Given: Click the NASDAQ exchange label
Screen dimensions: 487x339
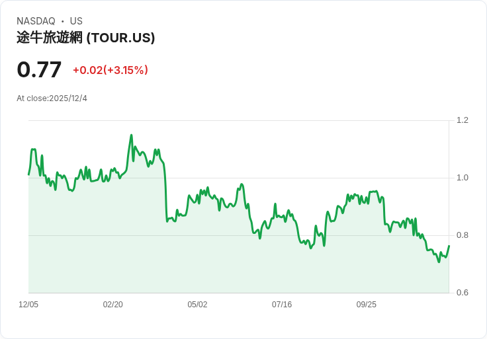Looking at the screenshot, I should [36, 21].
